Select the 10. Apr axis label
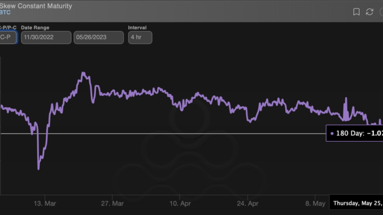 (x=180, y=204)
